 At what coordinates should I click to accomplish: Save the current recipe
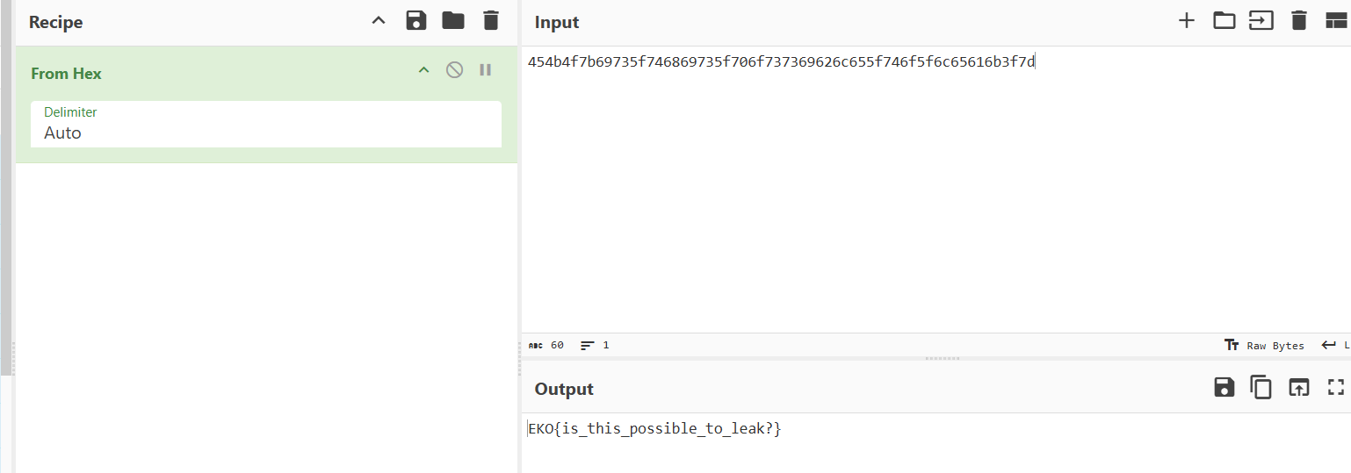tap(416, 21)
